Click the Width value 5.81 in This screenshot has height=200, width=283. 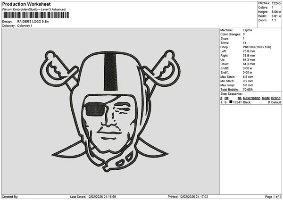pos(276,16)
